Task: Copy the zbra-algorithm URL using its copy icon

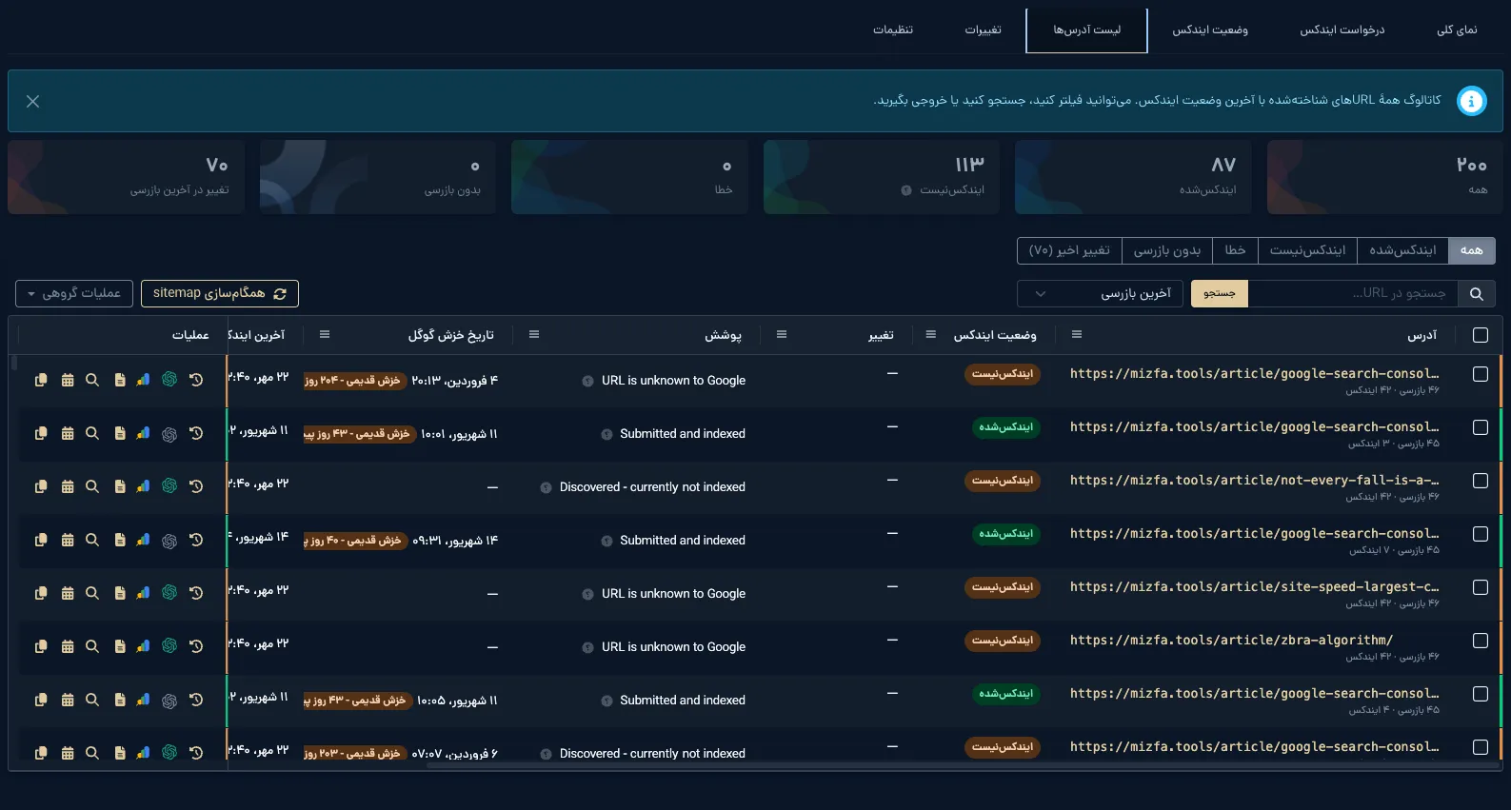Action: [41, 646]
